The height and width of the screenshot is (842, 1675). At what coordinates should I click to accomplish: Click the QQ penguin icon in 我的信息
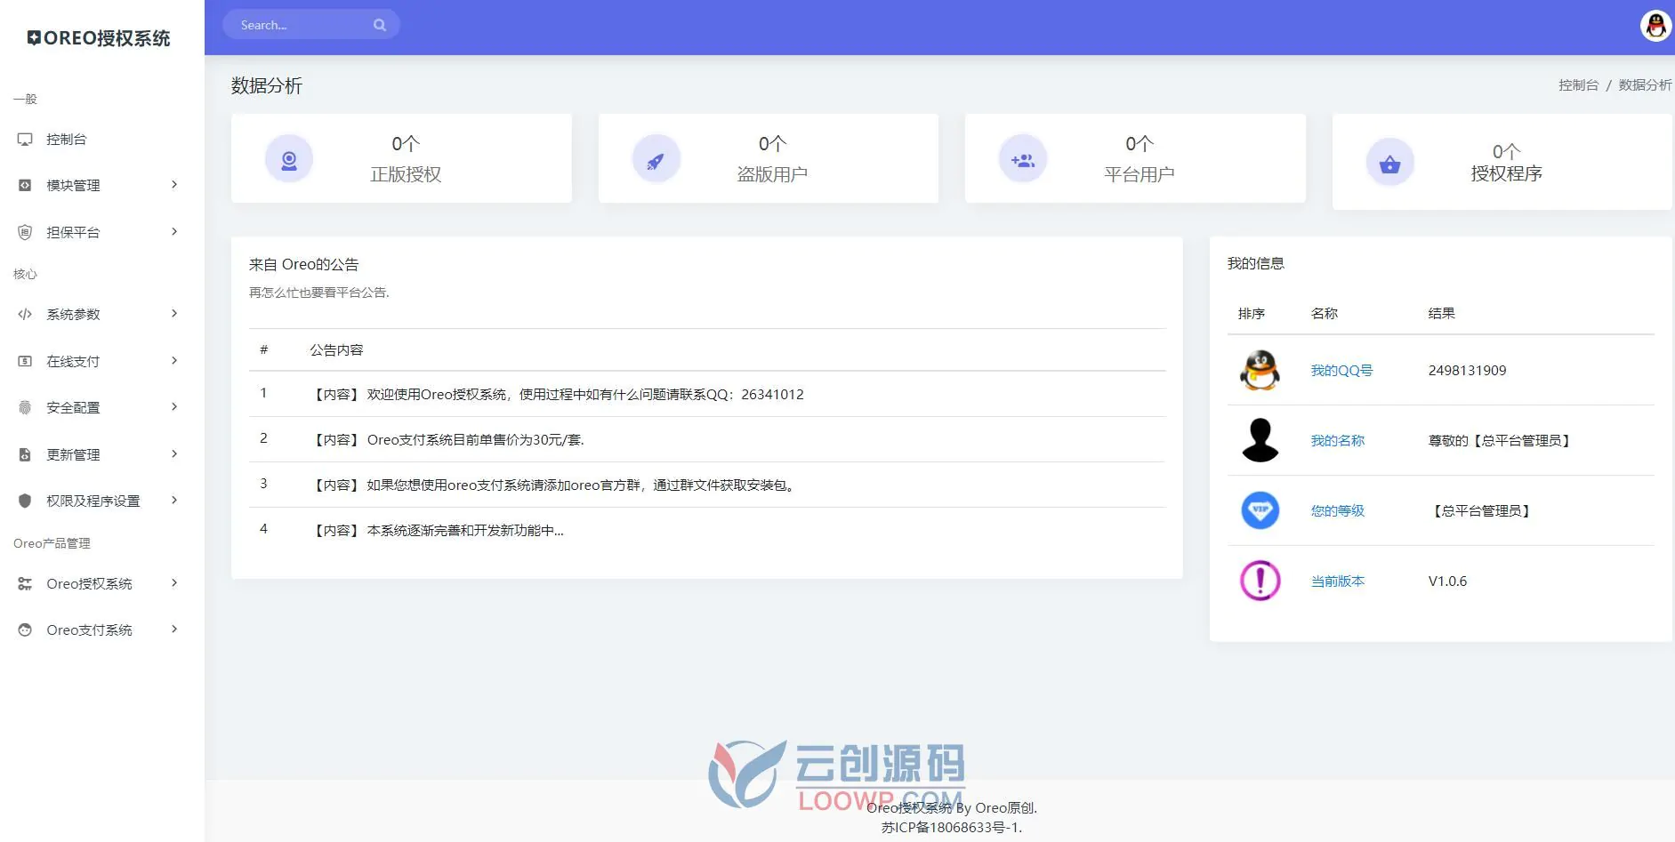coord(1260,370)
